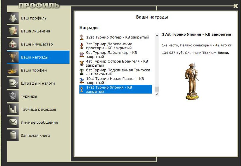Screen dimensions: 241x166
Task: Select award 9st Турнир Лабынгкыр - КВ закрытый
Action: [x=116, y=55]
